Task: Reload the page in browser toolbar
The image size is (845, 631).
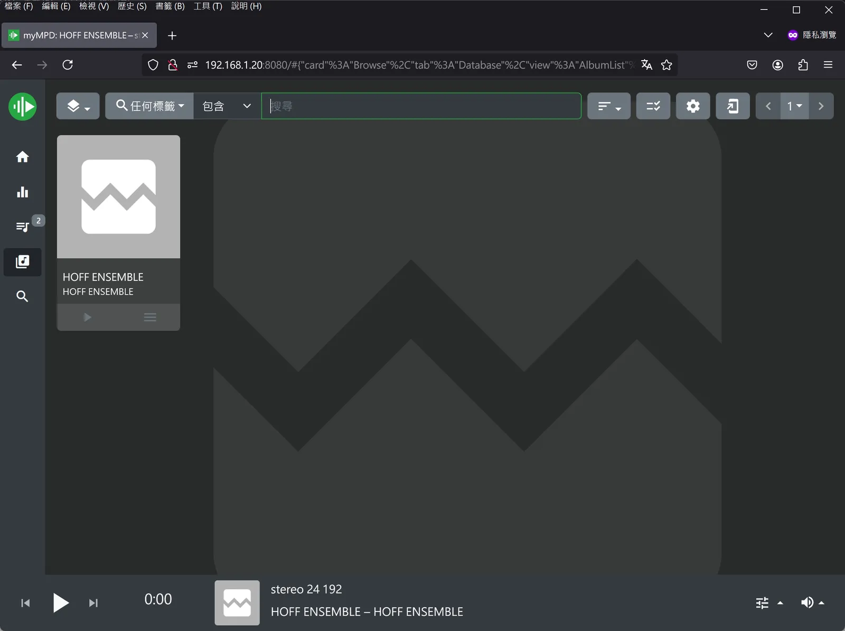Action: pyautogui.click(x=68, y=65)
